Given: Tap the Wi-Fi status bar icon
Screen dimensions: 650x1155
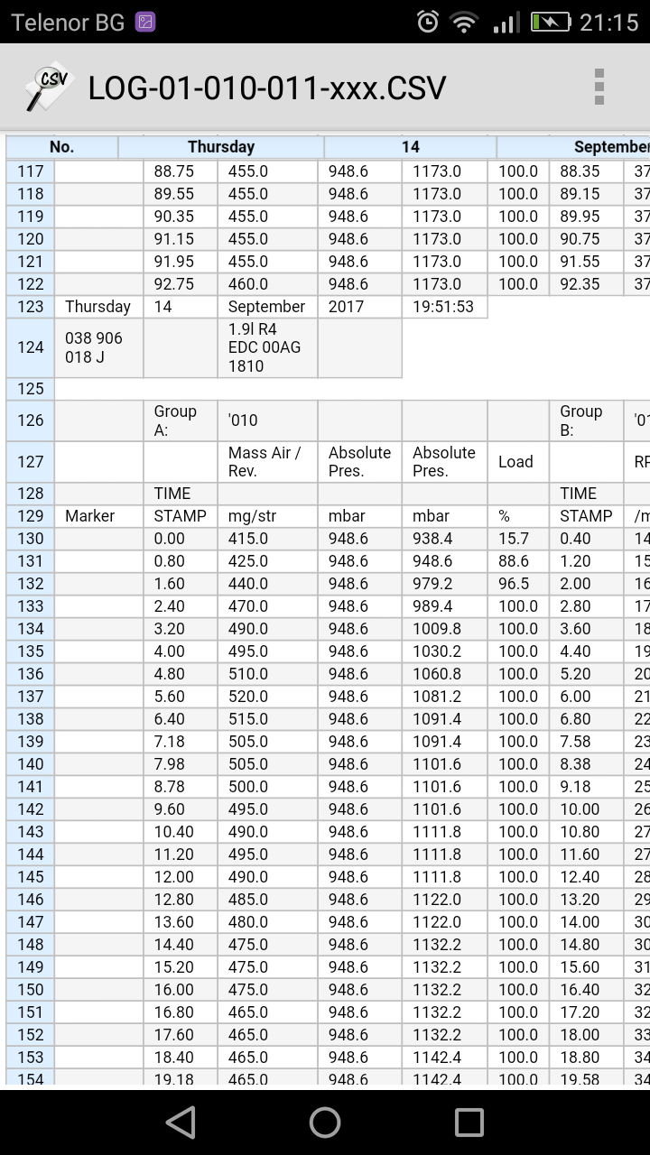Looking at the screenshot, I should [464, 23].
